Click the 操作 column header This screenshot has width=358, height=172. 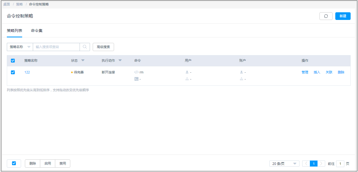pyautogui.click(x=305, y=61)
